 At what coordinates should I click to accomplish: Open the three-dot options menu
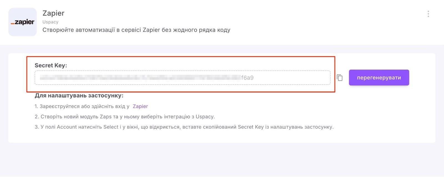428,13
